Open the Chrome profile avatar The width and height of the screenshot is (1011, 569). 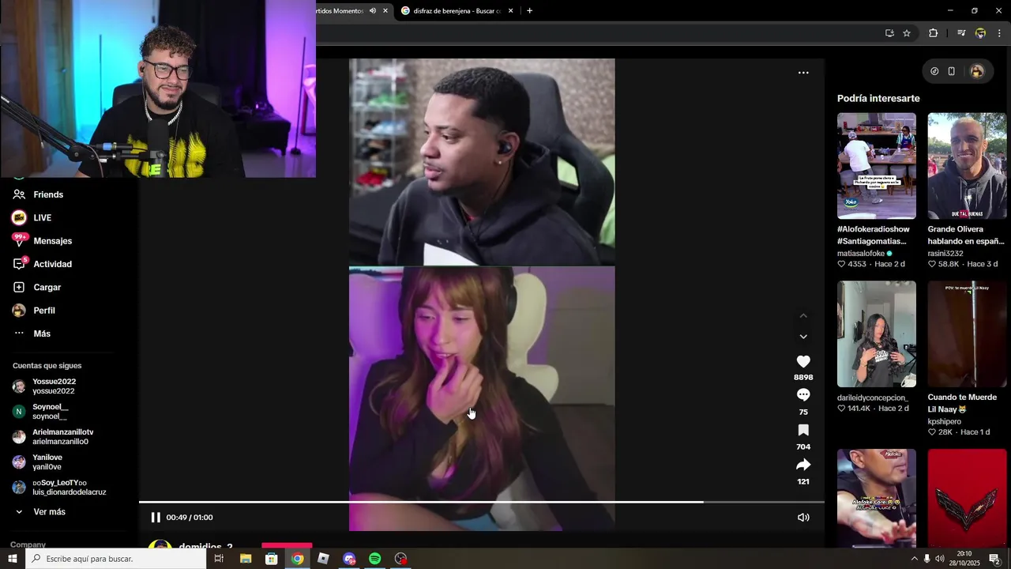980,33
